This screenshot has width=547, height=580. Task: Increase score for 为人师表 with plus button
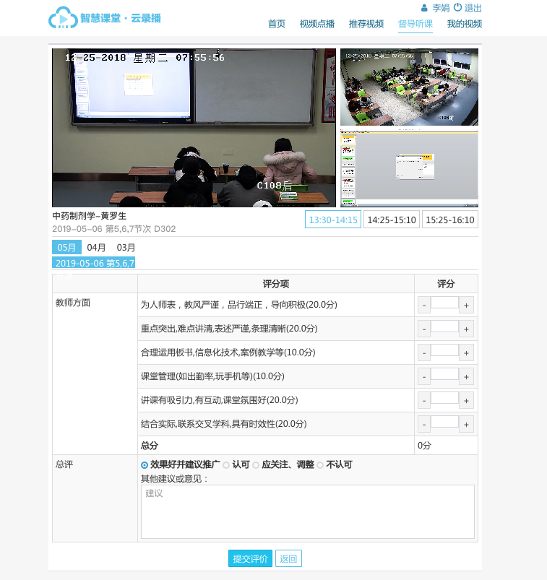pos(466,306)
